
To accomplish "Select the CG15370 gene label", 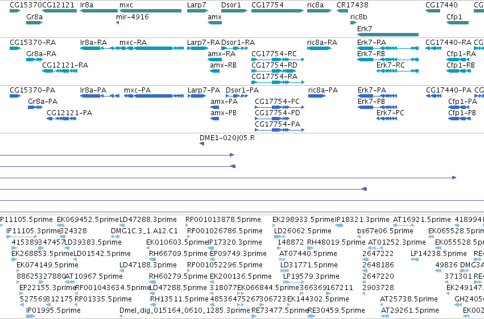I will tap(26, 5).
